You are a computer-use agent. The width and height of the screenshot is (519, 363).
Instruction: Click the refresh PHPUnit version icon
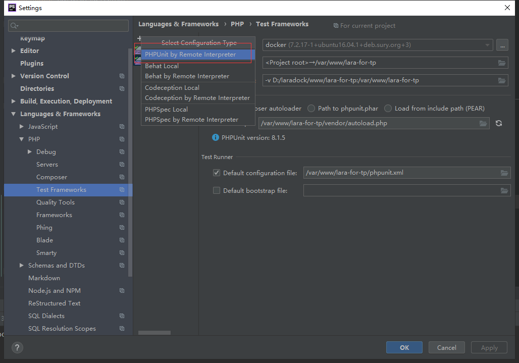point(499,123)
